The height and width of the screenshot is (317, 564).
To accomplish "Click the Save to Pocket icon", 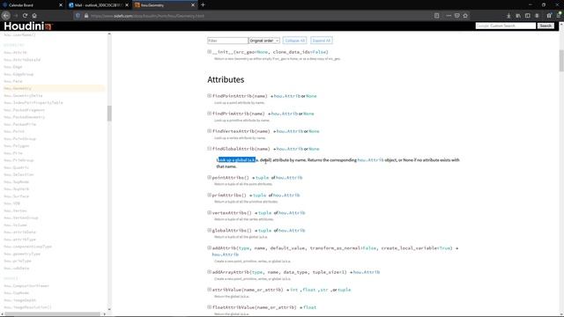I will (456, 16).
